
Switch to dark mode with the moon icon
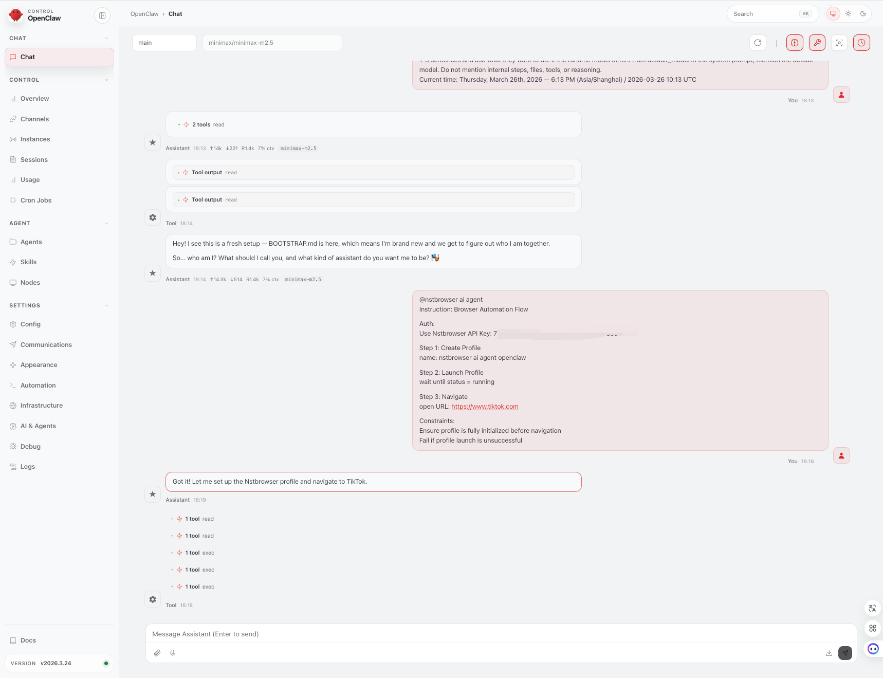863,14
